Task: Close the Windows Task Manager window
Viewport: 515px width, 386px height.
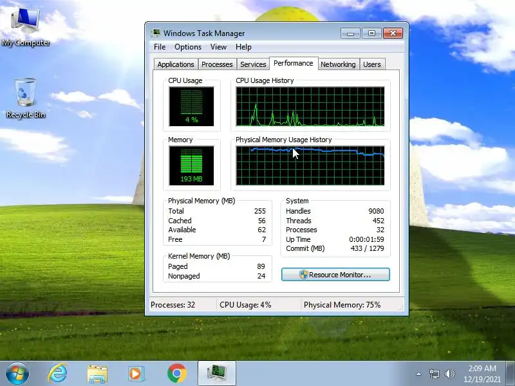Action: pos(393,33)
